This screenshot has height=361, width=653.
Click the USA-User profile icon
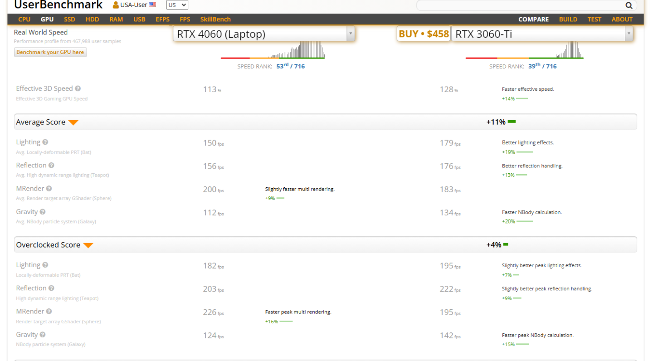click(116, 5)
